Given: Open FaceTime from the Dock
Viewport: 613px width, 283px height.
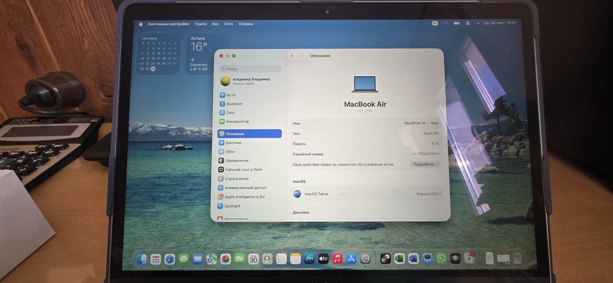Looking at the screenshot, I should coord(239,258).
